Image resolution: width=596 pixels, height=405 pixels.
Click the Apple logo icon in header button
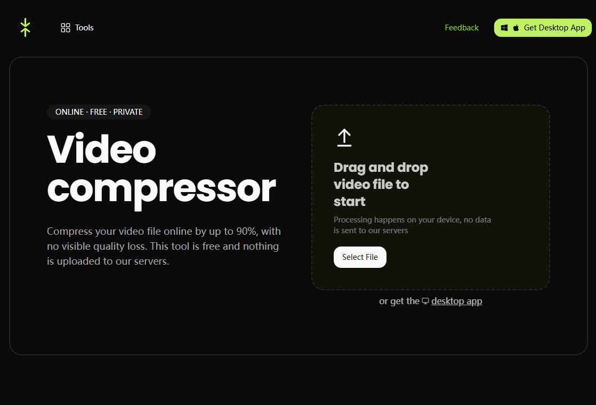coord(516,28)
